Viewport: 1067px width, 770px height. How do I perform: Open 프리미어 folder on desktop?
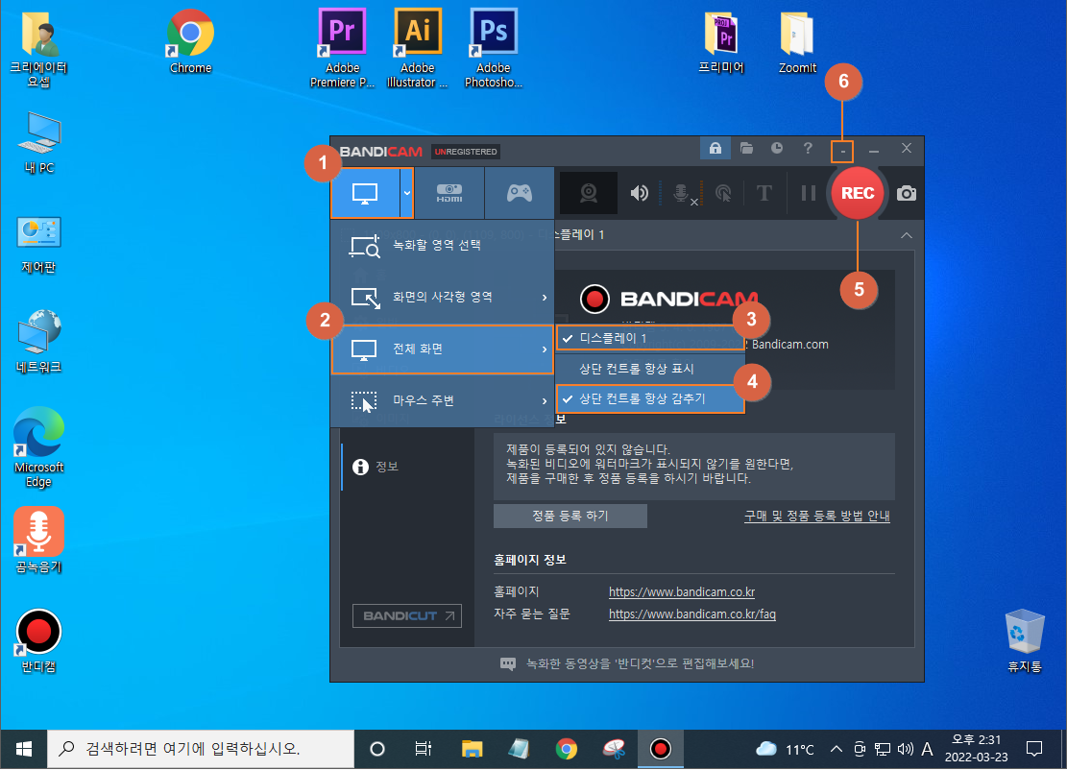(x=721, y=42)
